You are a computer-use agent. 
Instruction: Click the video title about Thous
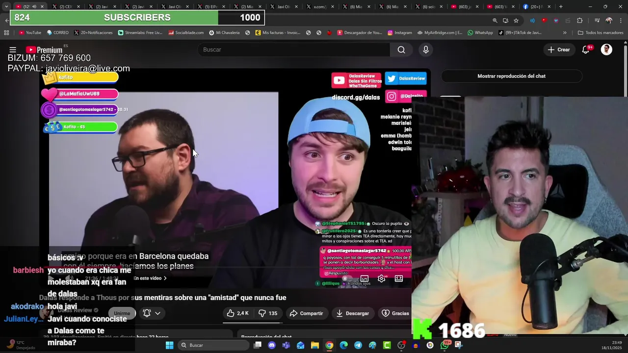162,298
